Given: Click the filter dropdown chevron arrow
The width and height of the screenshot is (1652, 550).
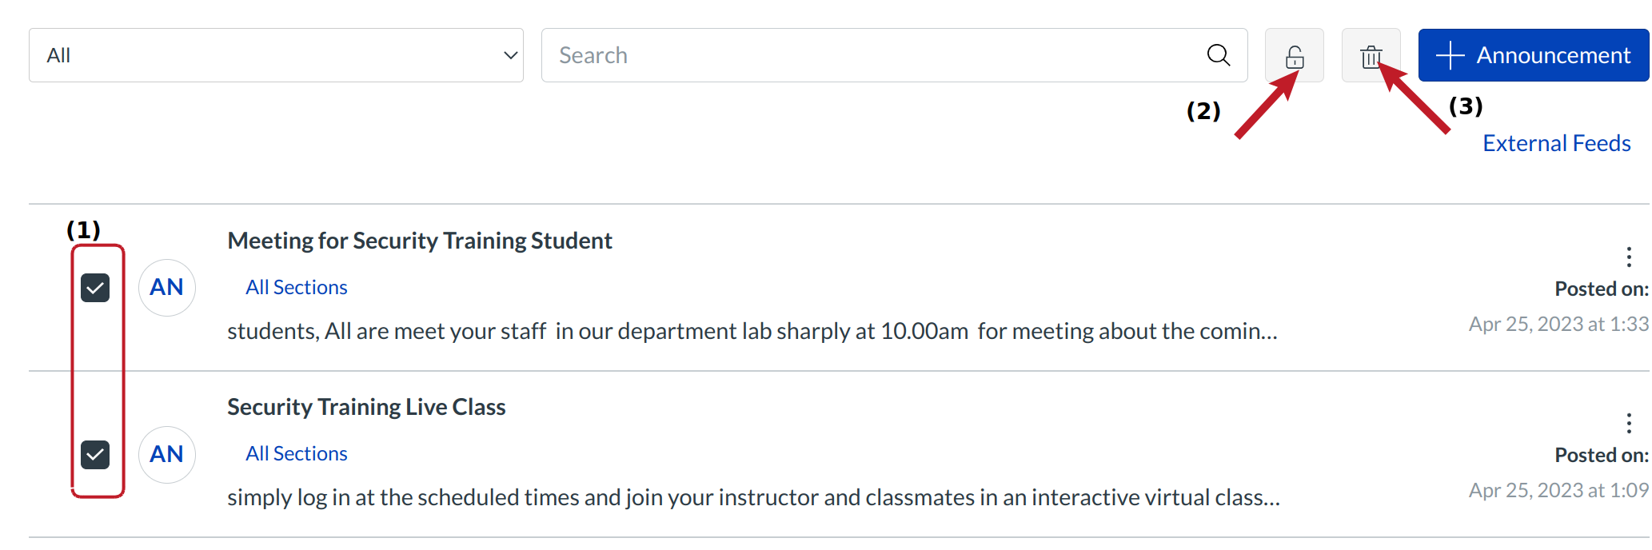Looking at the screenshot, I should [510, 55].
